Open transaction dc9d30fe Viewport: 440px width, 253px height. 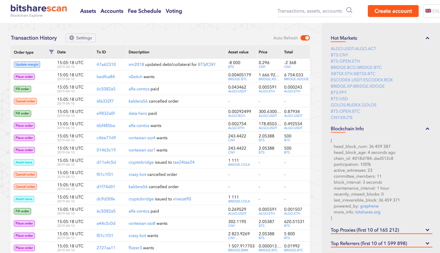106,199
